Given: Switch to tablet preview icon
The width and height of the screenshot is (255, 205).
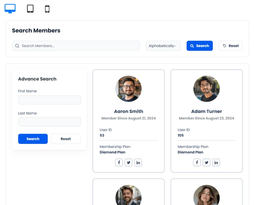Looking at the screenshot, I should [x=30, y=9].
